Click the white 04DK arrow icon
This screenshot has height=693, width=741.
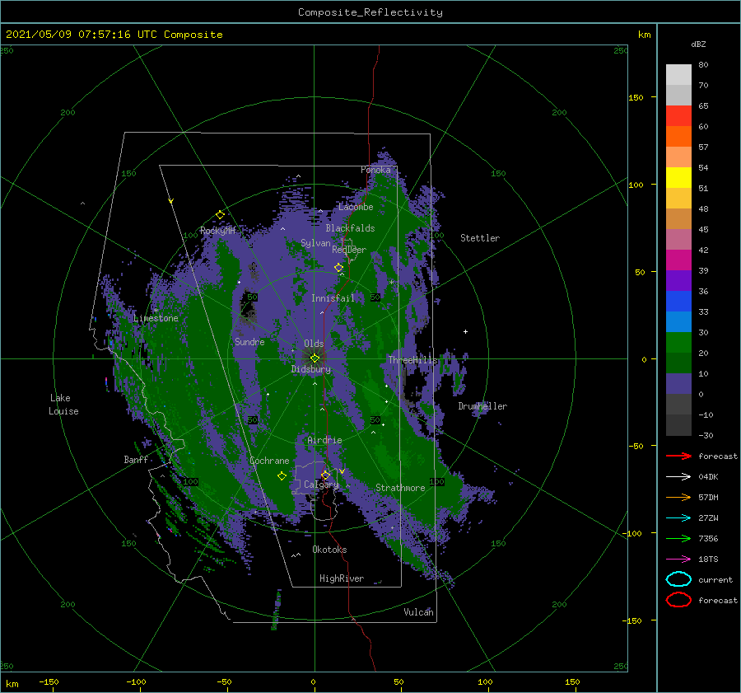[678, 476]
